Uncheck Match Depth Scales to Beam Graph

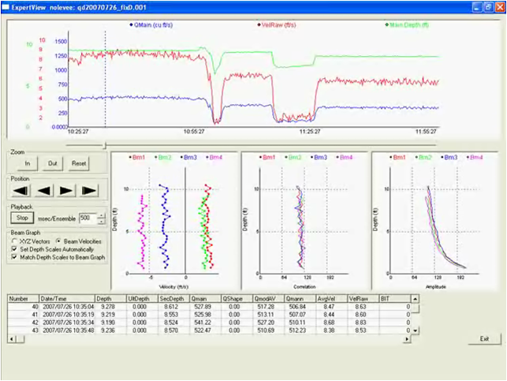coord(13,257)
